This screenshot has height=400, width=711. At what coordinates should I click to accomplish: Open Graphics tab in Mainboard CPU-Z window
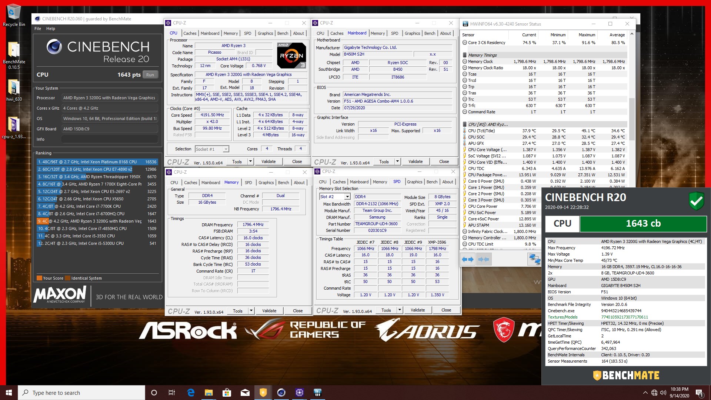click(412, 33)
